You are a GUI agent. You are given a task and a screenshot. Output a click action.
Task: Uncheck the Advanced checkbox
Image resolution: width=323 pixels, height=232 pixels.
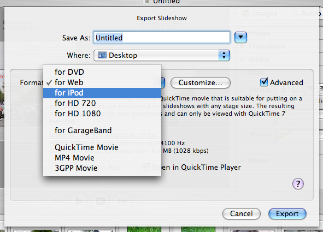coord(264,82)
